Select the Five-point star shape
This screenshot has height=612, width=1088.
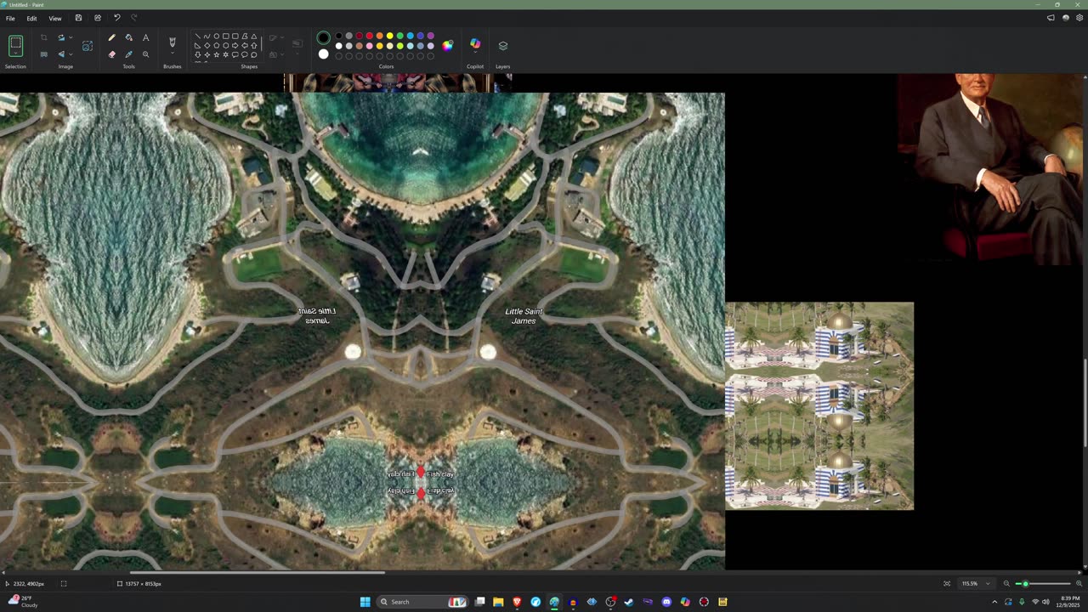pyautogui.click(x=217, y=54)
